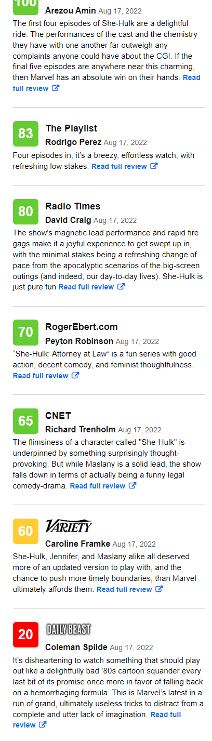Image resolution: width=212 pixels, height=741 pixels.
Task: Click external link icon in Radio Times review
Action: pos(121,286)
